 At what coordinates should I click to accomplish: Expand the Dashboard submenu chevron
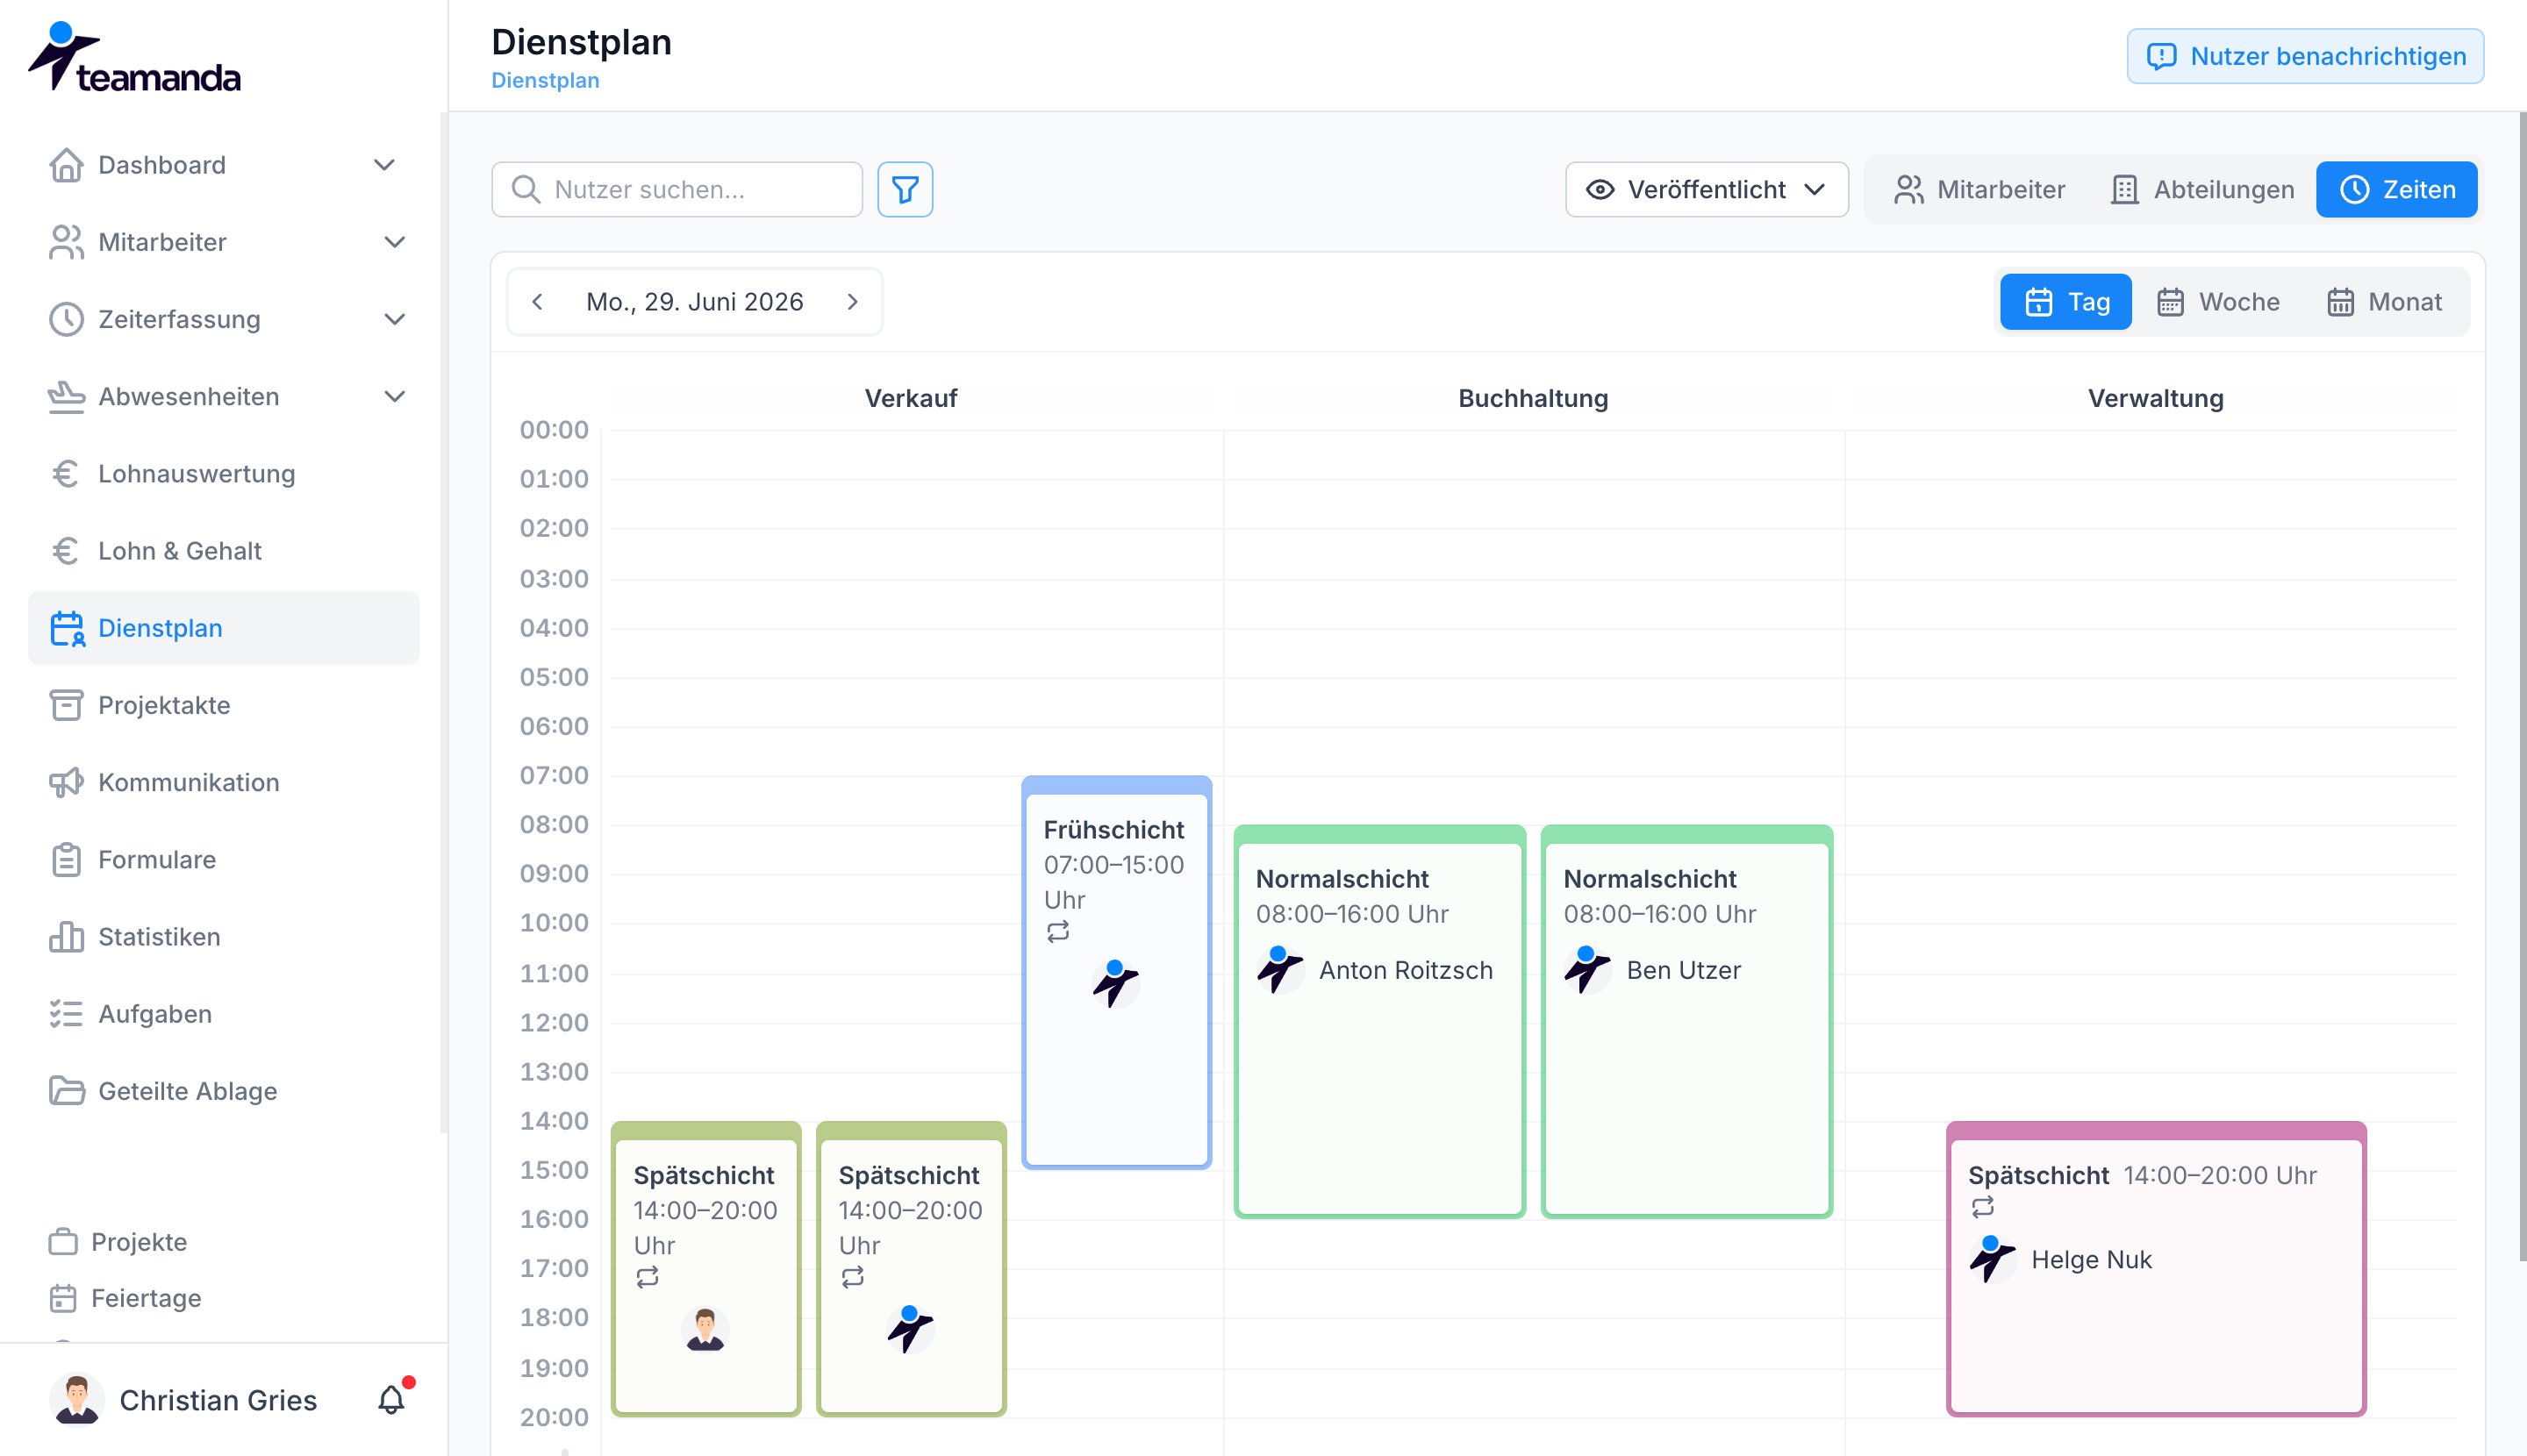click(384, 165)
